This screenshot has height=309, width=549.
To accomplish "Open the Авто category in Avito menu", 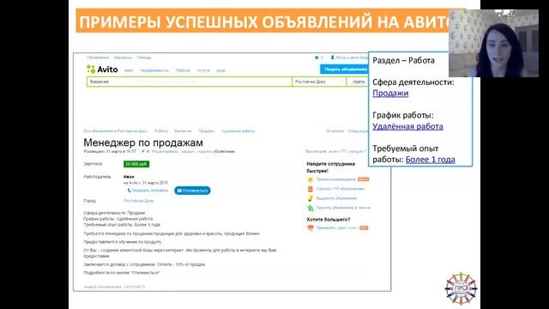I will [129, 70].
